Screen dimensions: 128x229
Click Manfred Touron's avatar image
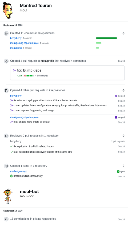7,10
